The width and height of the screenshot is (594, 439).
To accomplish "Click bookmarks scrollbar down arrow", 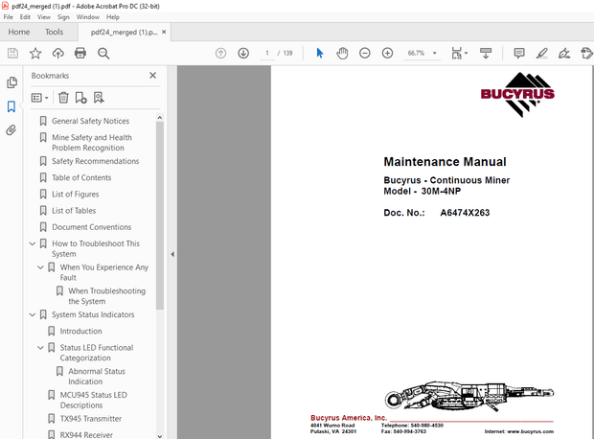I will click(x=160, y=436).
